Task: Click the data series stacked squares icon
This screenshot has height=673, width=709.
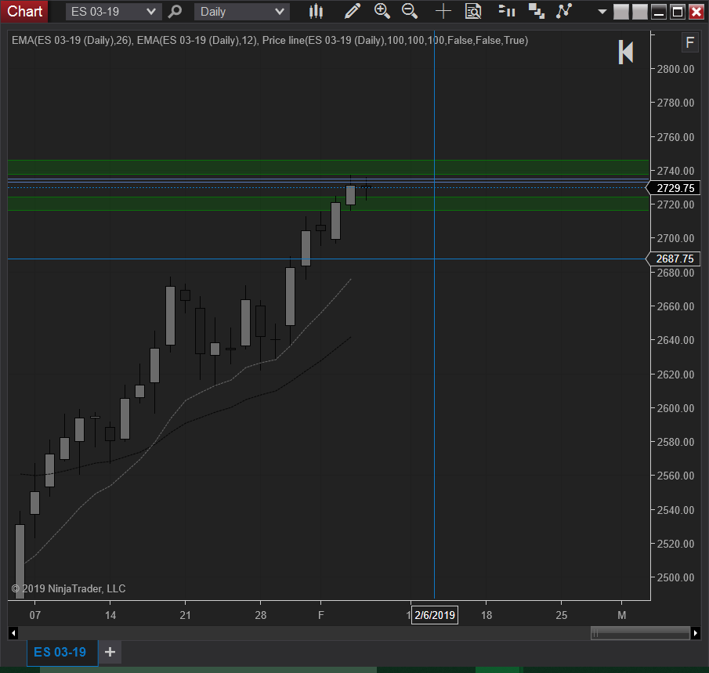Action: click(537, 11)
